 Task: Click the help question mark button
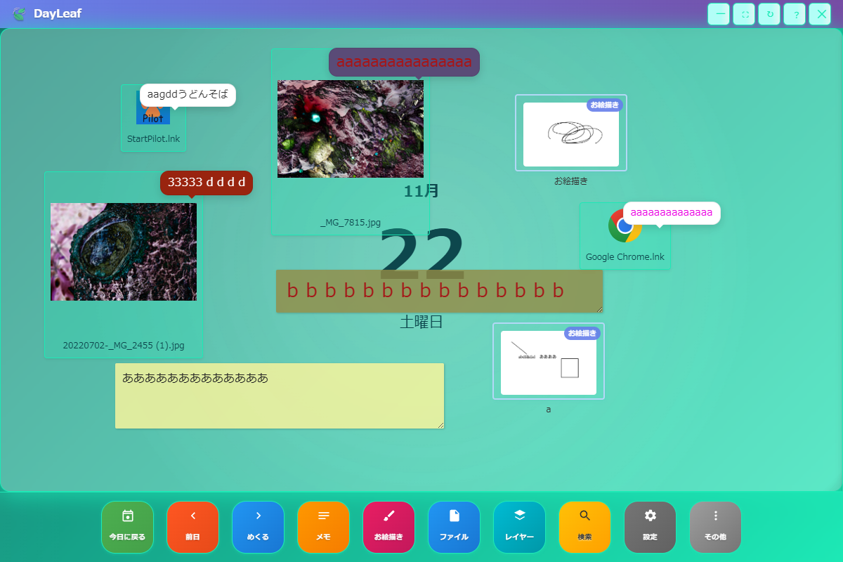[795, 14]
